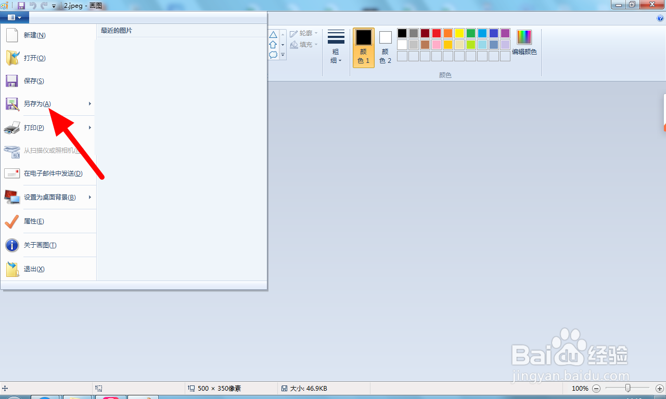This screenshot has height=399, width=666.
Task: Expand the 另存为 submenu arrow
Action: [x=90, y=104]
